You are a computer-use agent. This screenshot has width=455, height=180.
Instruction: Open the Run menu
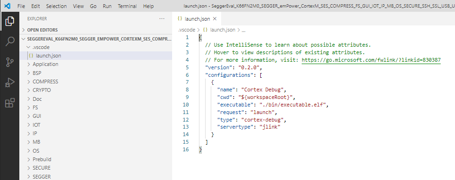click(x=107, y=6)
